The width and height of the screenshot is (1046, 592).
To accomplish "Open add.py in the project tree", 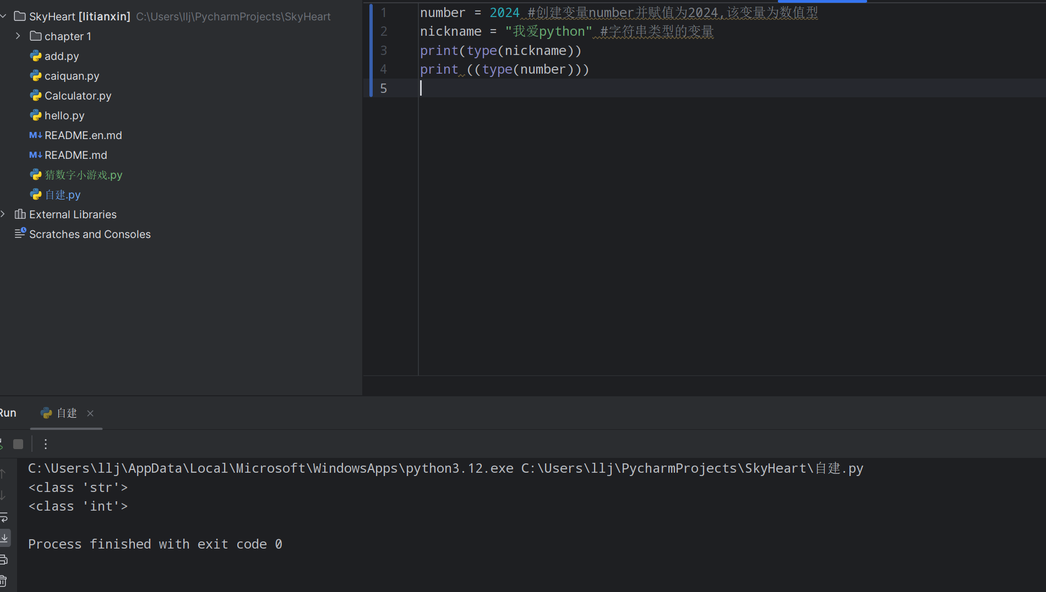I will tap(62, 56).
